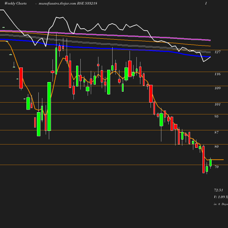Click the 'in 4 Days' text
Screen dimensions: 228x228
pyautogui.click(x=221, y=204)
